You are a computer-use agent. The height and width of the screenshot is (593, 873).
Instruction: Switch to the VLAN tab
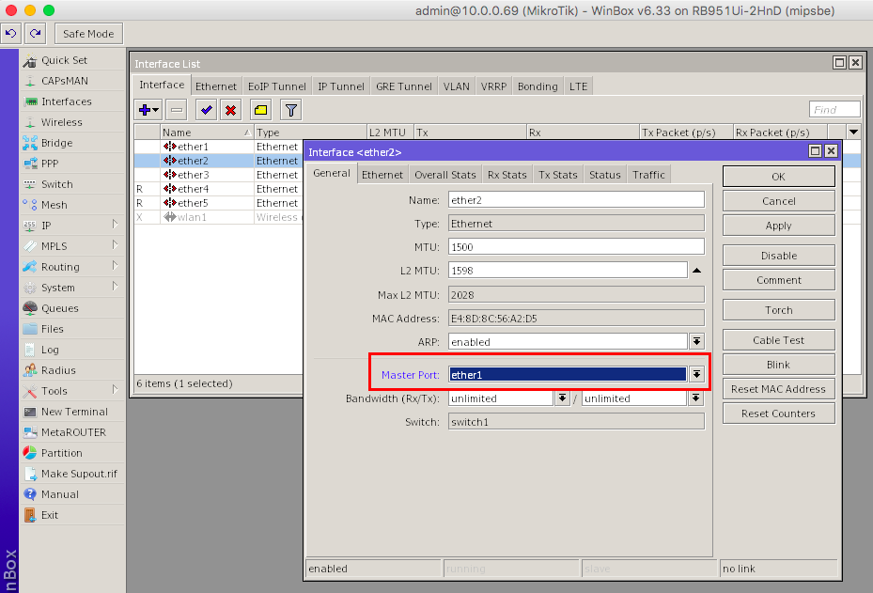[x=456, y=86]
